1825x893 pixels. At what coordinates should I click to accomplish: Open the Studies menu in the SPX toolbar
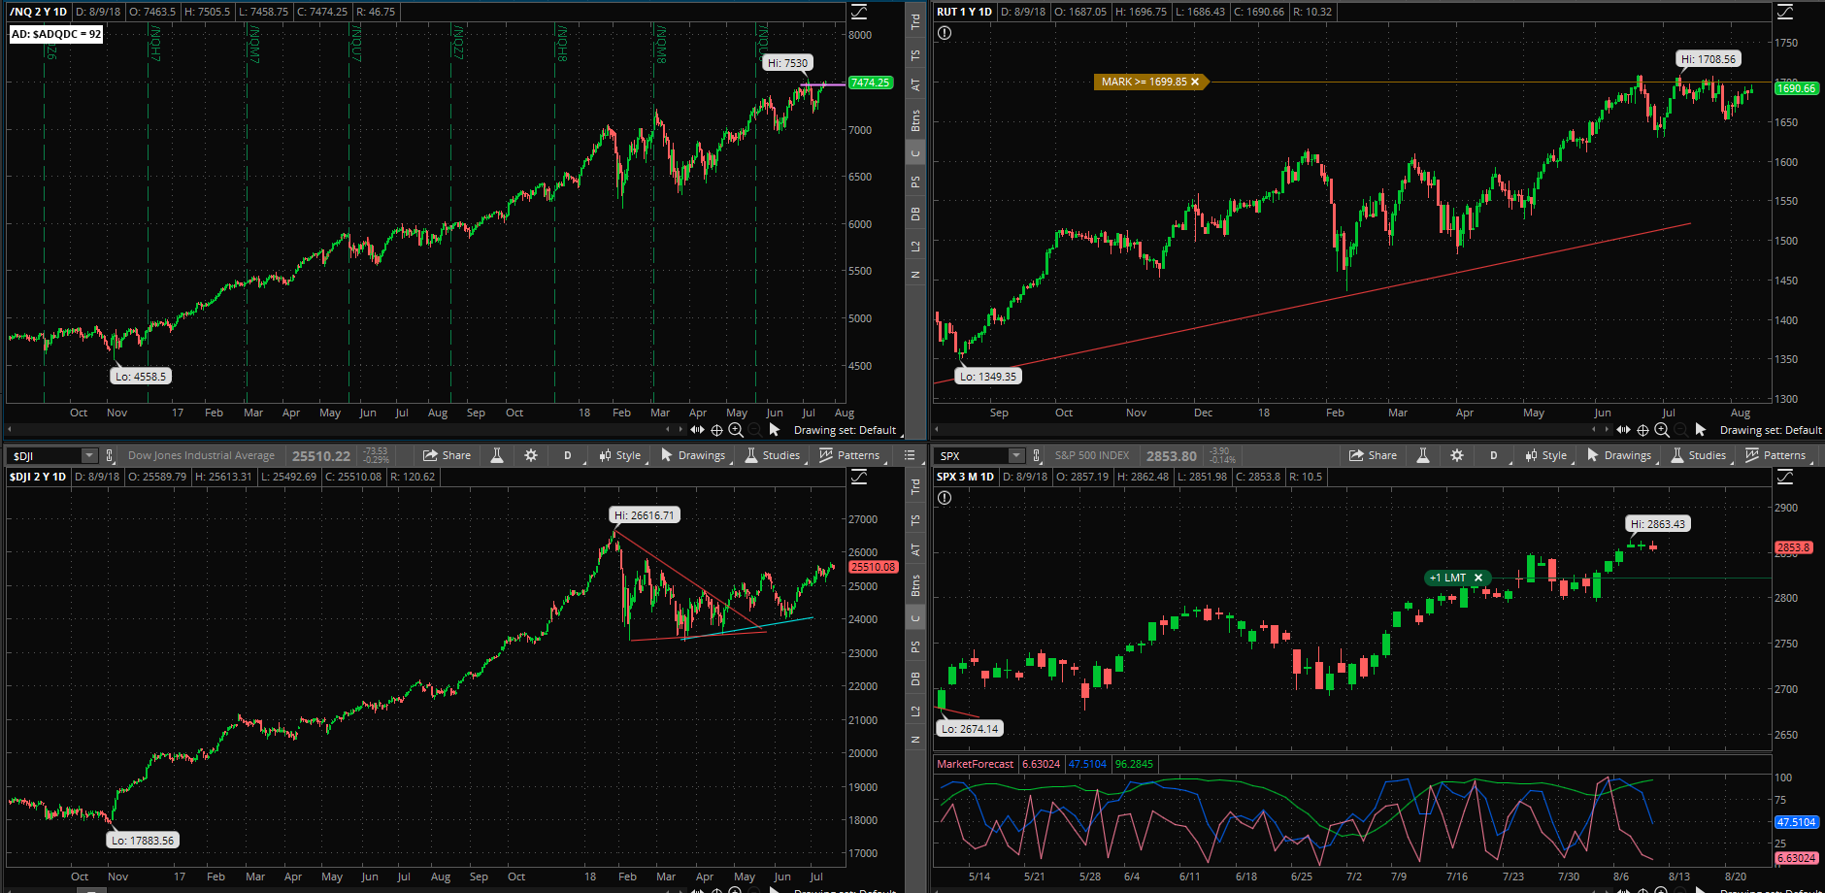[1699, 455]
